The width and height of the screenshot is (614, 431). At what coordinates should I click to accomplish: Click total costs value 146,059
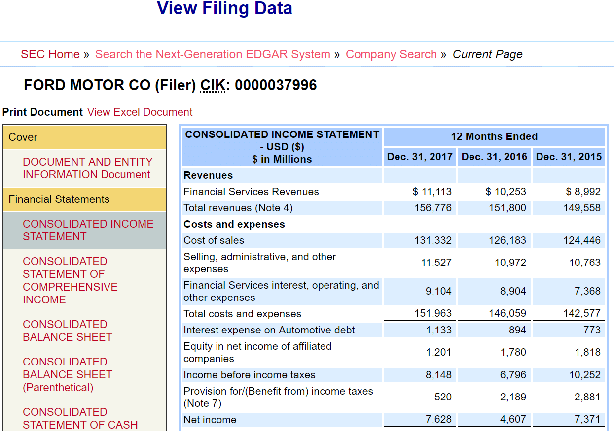(x=507, y=313)
